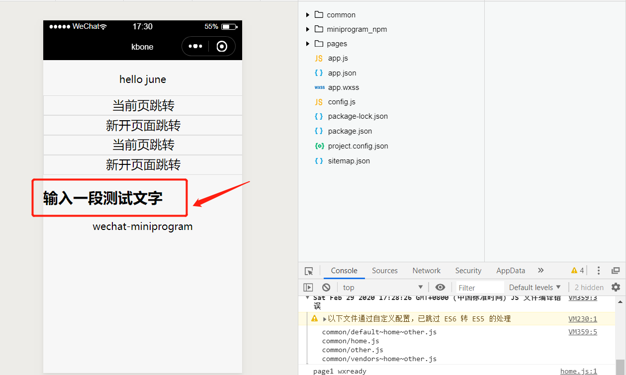
Task: Open the Default levels dropdown
Action: tap(535, 287)
